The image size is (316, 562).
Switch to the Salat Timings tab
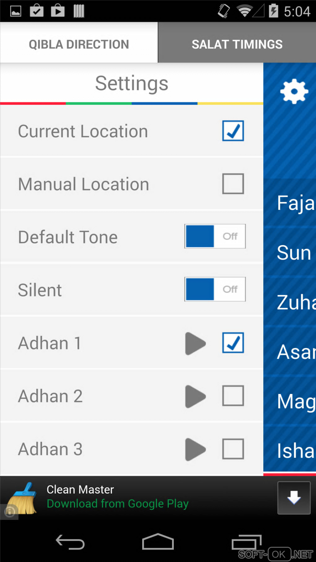coord(237,44)
